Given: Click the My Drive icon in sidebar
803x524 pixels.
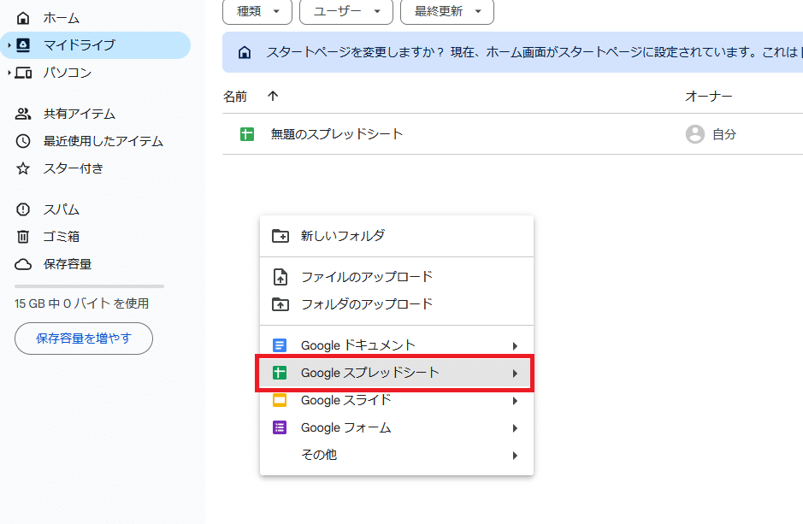Looking at the screenshot, I should [23, 45].
